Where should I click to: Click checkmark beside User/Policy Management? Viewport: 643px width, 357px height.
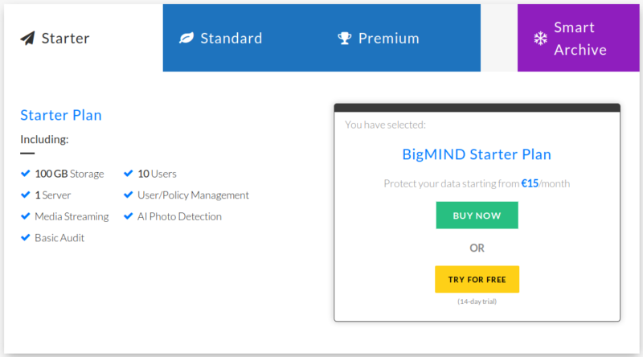[x=129, y=195]
